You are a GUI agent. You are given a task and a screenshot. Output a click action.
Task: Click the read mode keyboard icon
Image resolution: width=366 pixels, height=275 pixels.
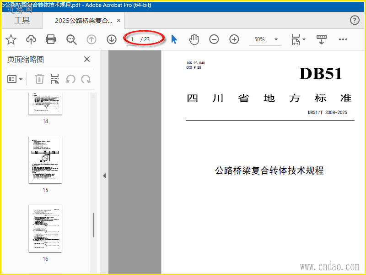click(322, 39)
